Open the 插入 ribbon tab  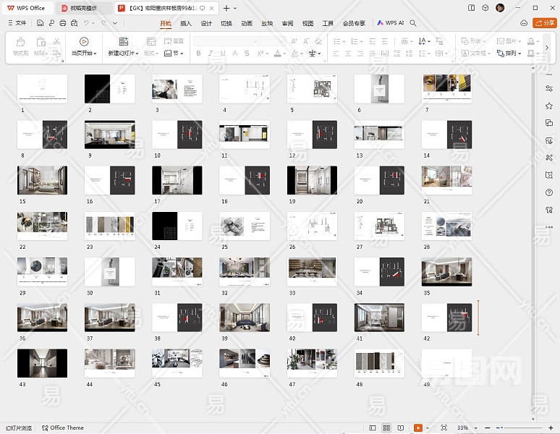(x=186, y=23)
